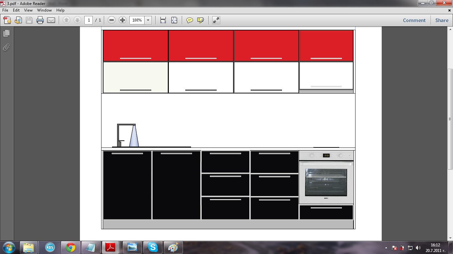Open the Page Thumbnails panel

click(x=6, y=33)
